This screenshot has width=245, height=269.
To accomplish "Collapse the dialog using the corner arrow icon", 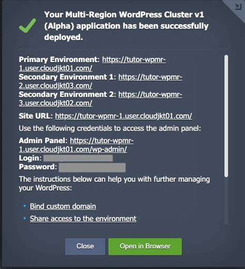I will (x=238, y=7).
